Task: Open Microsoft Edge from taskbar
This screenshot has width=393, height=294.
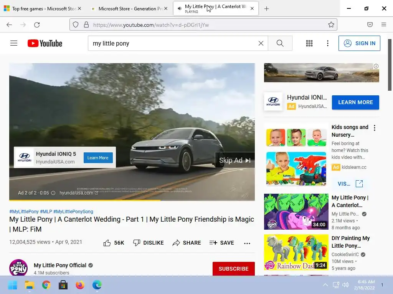Action: pos(97,285)
